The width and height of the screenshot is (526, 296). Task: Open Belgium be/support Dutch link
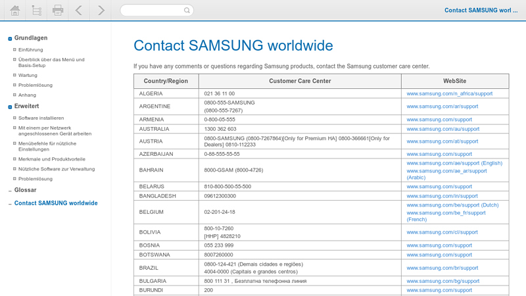(452, 205)
